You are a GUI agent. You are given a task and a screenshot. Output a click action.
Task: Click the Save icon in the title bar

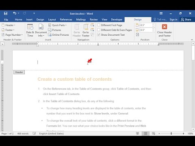pos(6,13)
